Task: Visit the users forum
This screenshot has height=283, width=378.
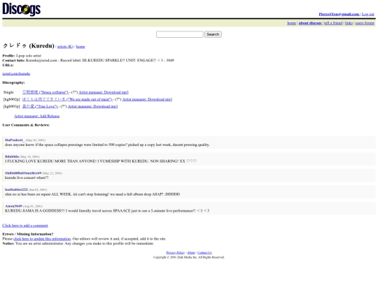Action: 365,23
